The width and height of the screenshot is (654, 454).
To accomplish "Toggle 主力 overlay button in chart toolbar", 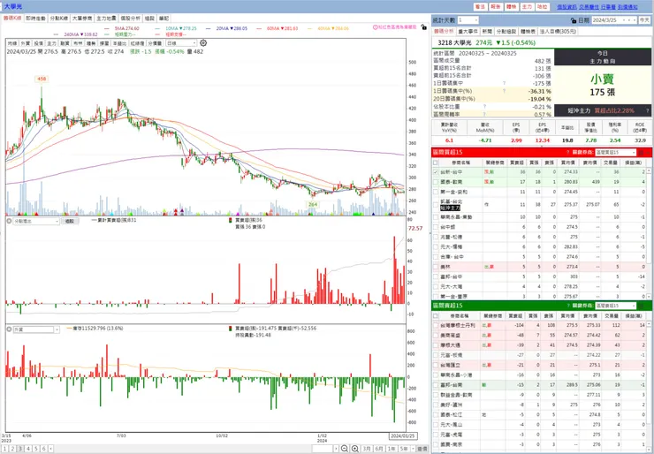I will 52,43.
